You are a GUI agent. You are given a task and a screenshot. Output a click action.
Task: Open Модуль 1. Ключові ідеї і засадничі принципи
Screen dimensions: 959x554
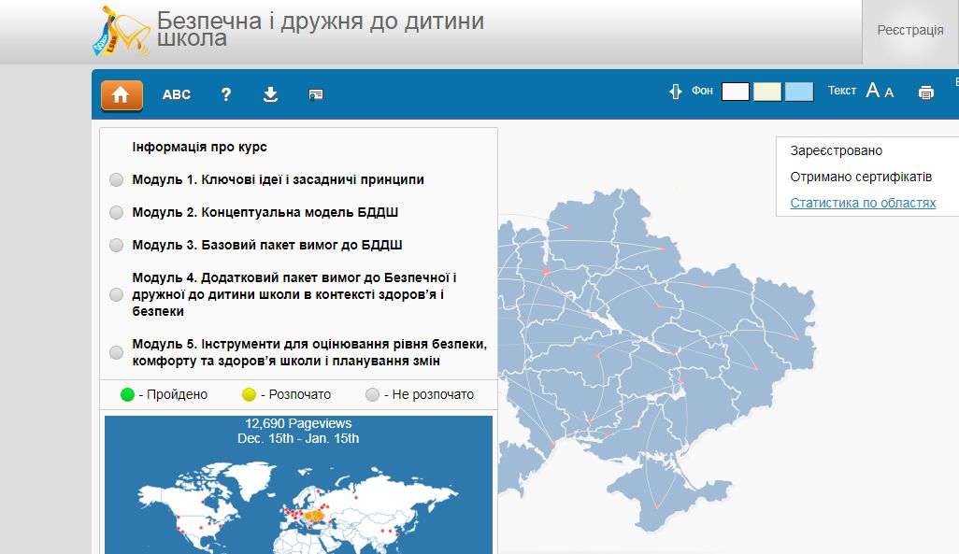coord(278,179)
